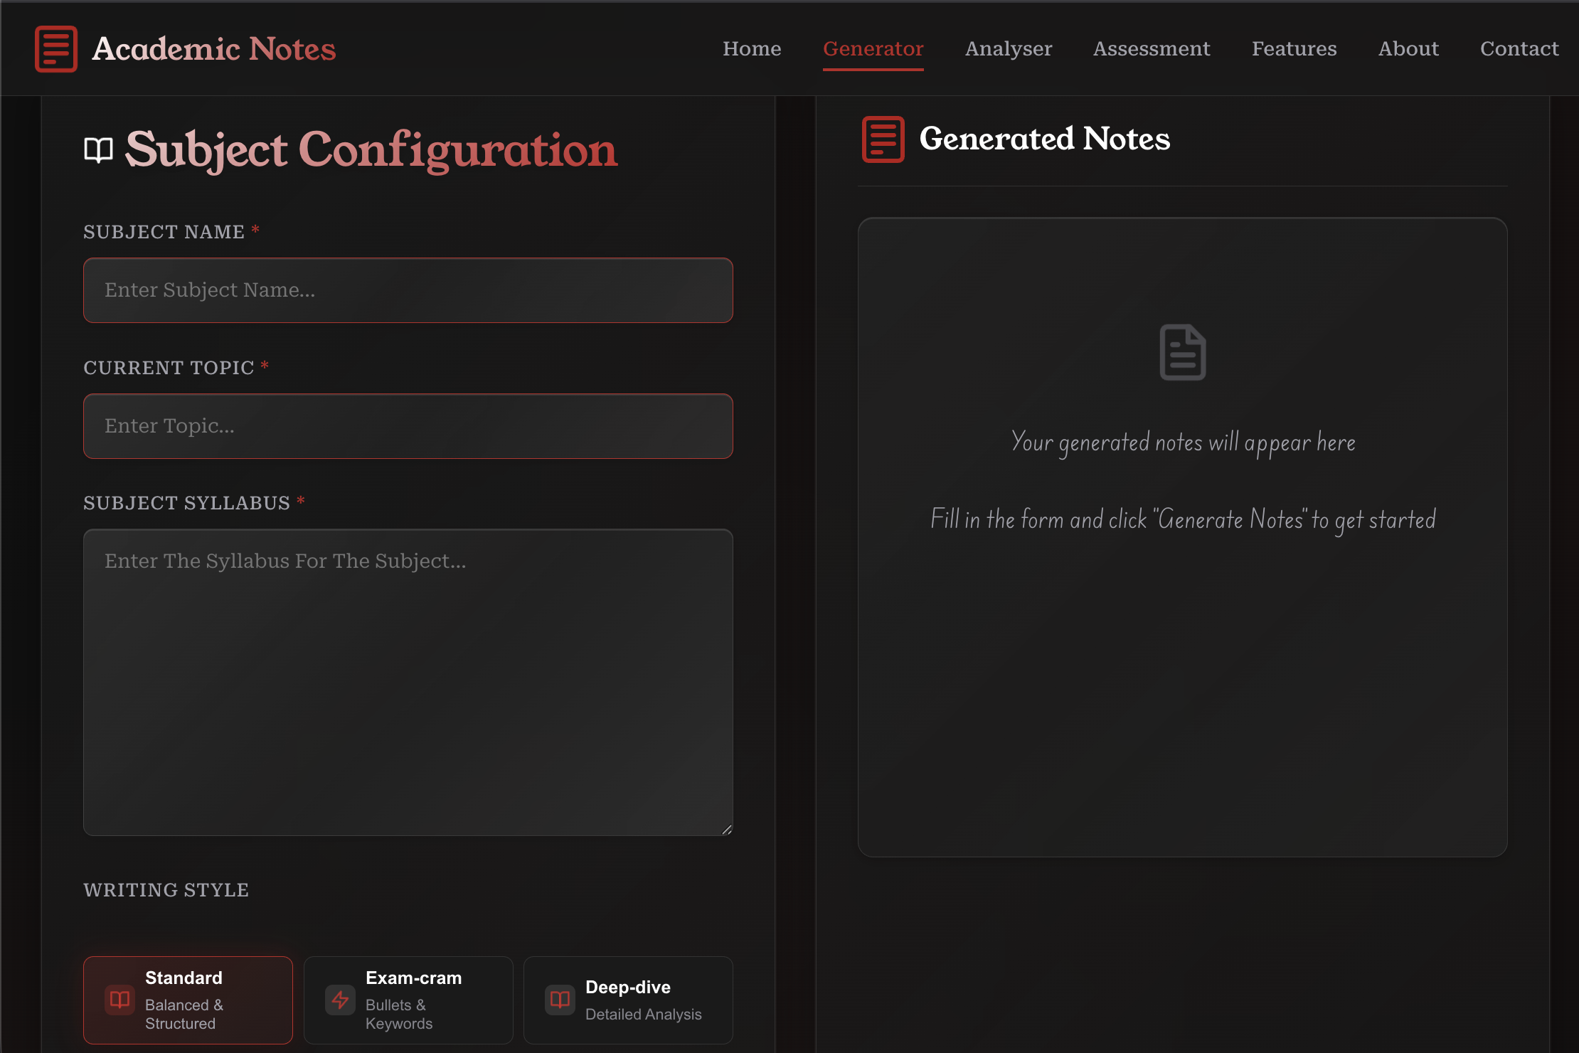Select the Exam-cram writing style
This screenshot has width=1579, height=1053.
coord(408,1000)
